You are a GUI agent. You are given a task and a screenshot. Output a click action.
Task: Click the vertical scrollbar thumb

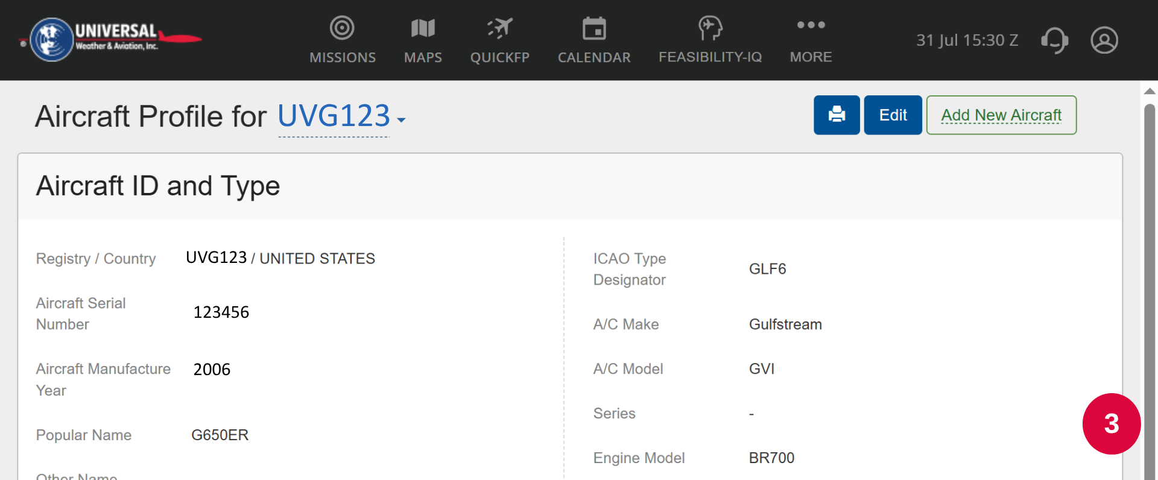pos(1150,292)
